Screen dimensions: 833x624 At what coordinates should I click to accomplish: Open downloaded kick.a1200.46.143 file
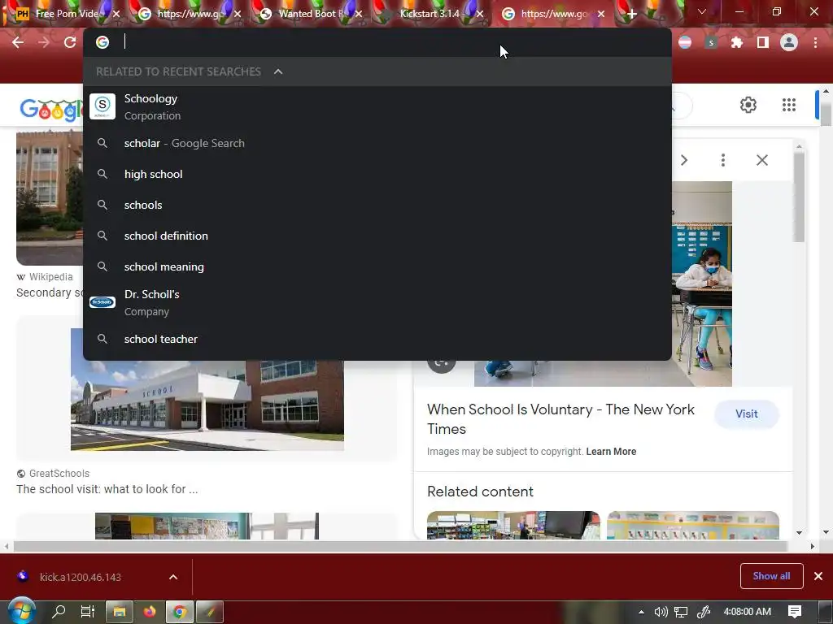coord(80,577)
